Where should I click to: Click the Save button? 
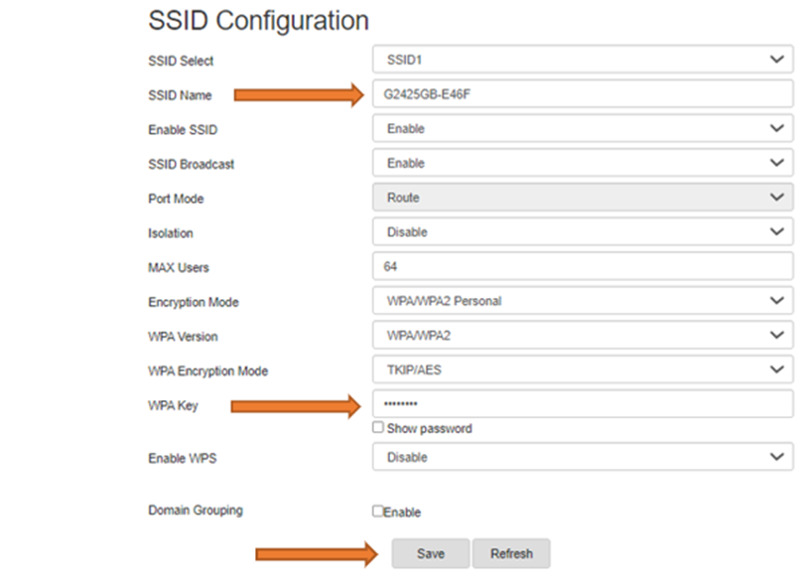pyautogui.click(x=431, y=554)
